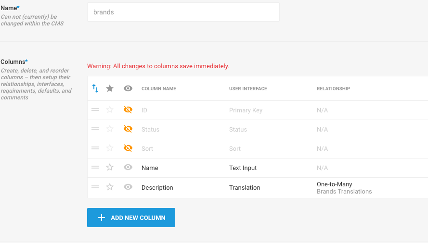Star the Description column
Image resolution: width=428 pixels, height=243 pixels.
pyautogui.click(x=110, y=187)
